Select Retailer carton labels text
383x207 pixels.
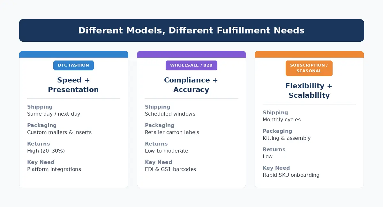(x=172, y=132)
